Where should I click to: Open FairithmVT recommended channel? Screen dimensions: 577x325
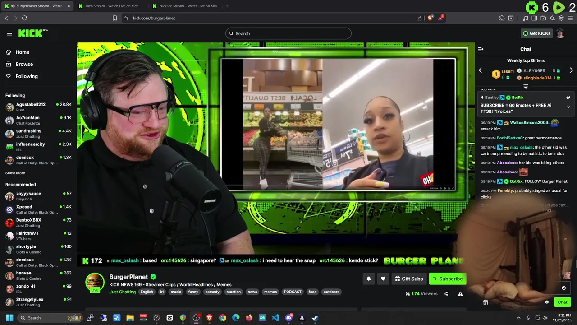(x=38, y=236)
